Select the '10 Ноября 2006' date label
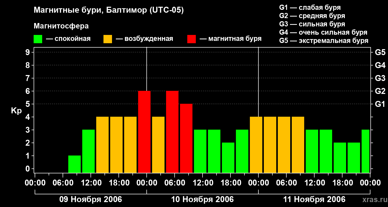The width and height of the screenshot is (388, 207). (202, 199)
